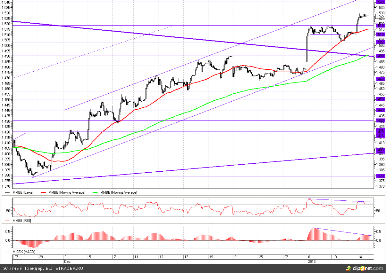Select the 1518 resistance level tag
386x273 pixels.
pos(380,25)
